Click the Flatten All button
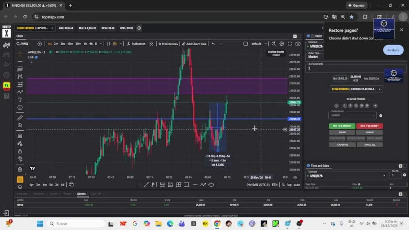 pyautogui.click(x=342, y=145)
